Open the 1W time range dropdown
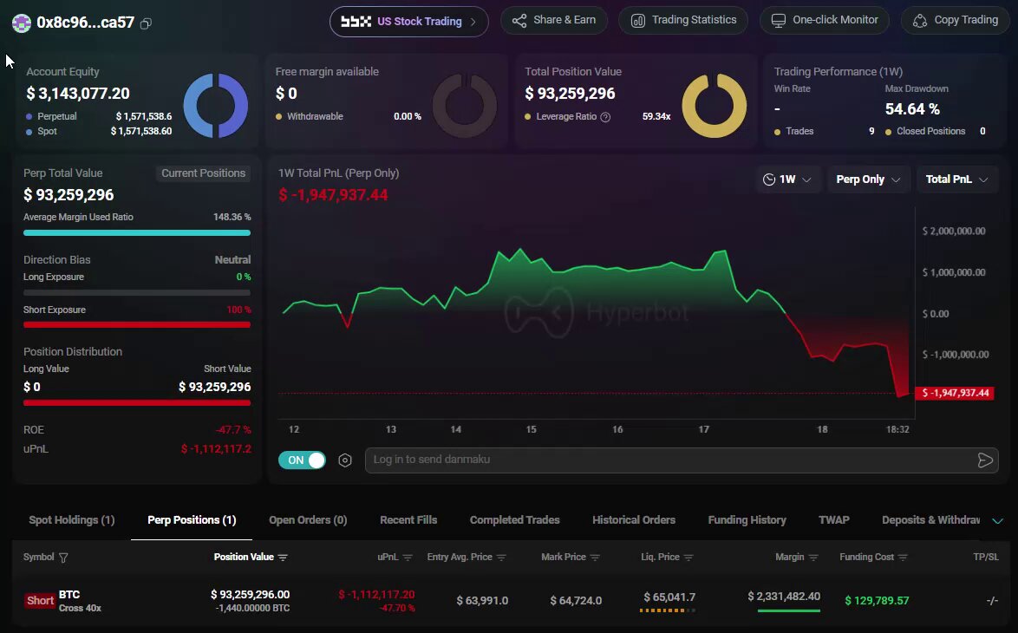The height and width of the screenshot is (633, 1018). pos(786,179)
